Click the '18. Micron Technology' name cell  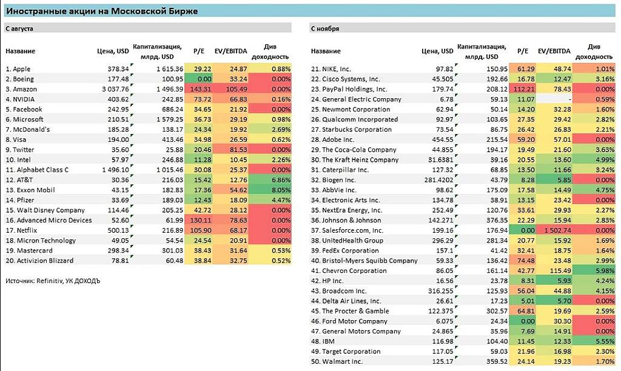(x=41, y=240)
